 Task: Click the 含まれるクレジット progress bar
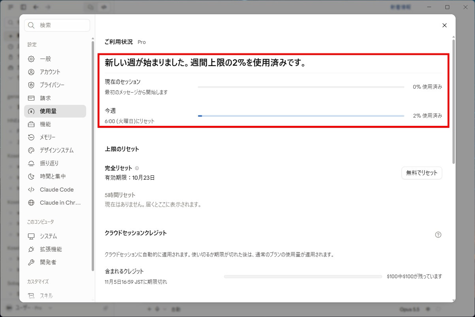303,277
